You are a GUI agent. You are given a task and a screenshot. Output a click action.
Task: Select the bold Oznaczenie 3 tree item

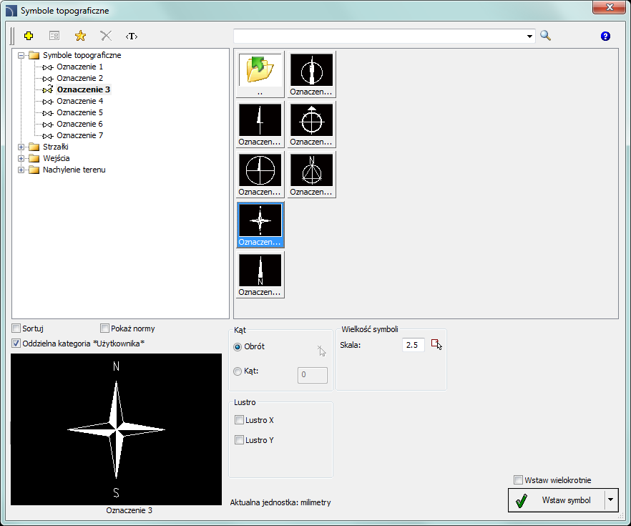(x=83, y=89)
